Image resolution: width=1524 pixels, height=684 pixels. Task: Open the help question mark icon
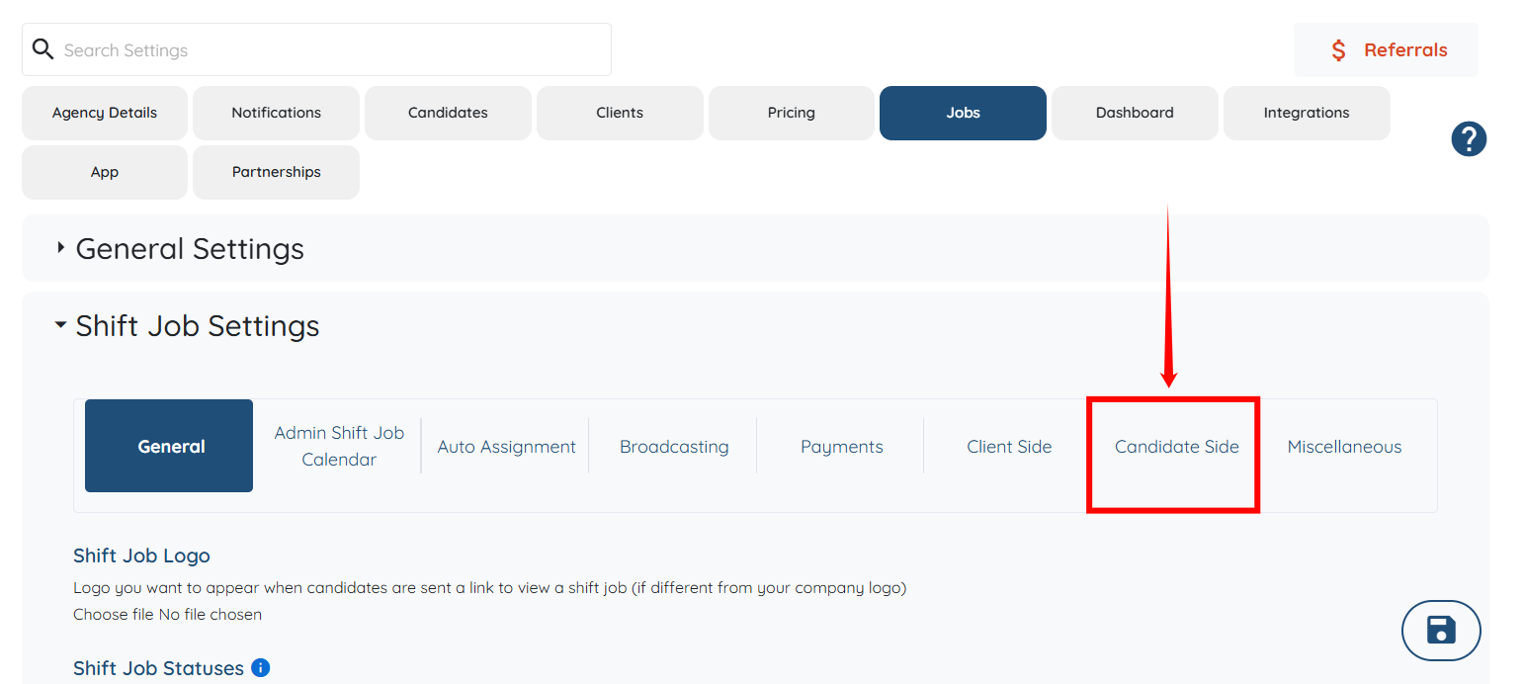(x=1469, y=139)
